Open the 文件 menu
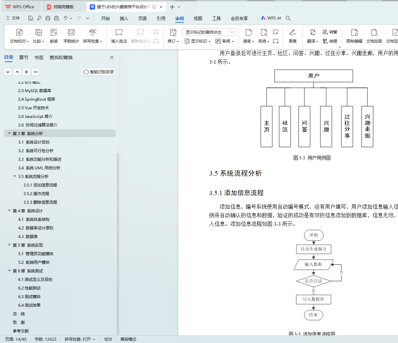398x343 pixels. [13, 18]
